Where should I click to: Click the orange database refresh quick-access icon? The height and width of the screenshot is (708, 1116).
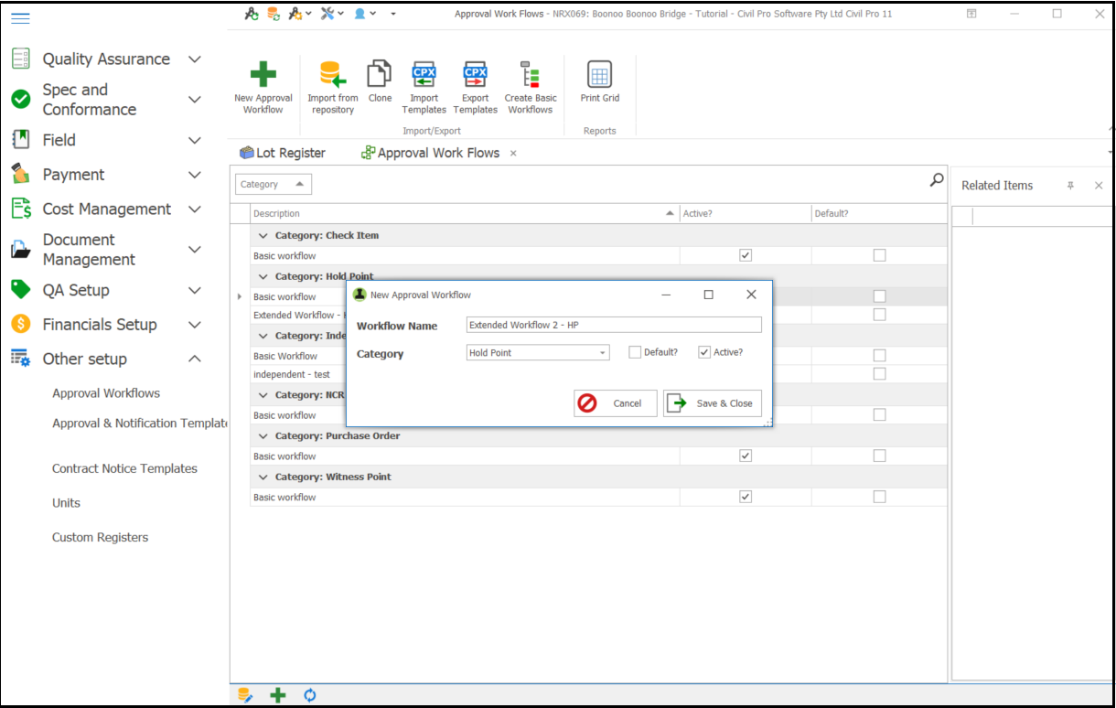click(x=274, y=14)
